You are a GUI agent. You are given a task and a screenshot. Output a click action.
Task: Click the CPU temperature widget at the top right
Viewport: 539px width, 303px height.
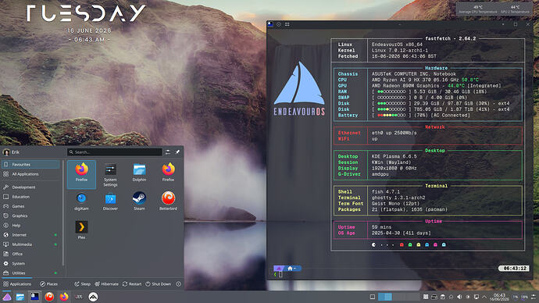(x=478, y=9)
